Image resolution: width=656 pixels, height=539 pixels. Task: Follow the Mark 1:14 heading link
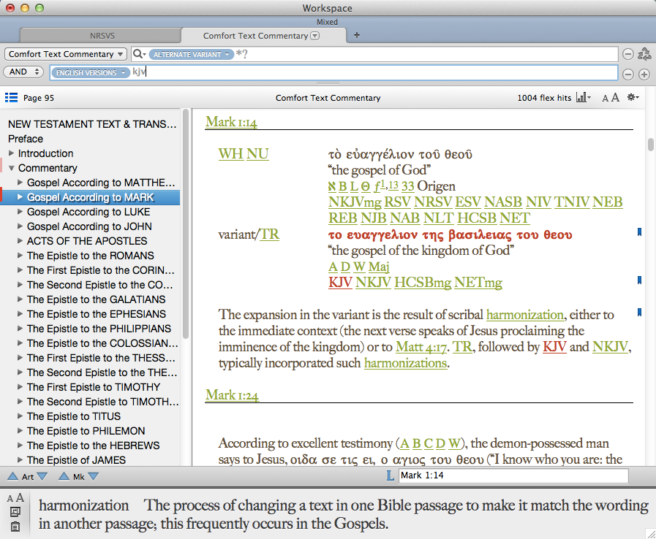click(231, 122)
